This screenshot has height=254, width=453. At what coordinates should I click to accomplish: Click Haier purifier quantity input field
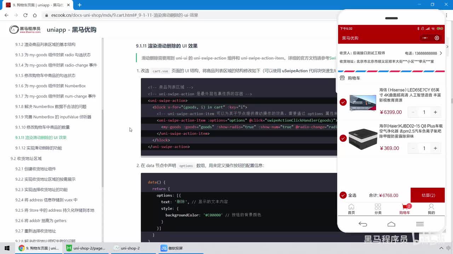click(424, 148)
